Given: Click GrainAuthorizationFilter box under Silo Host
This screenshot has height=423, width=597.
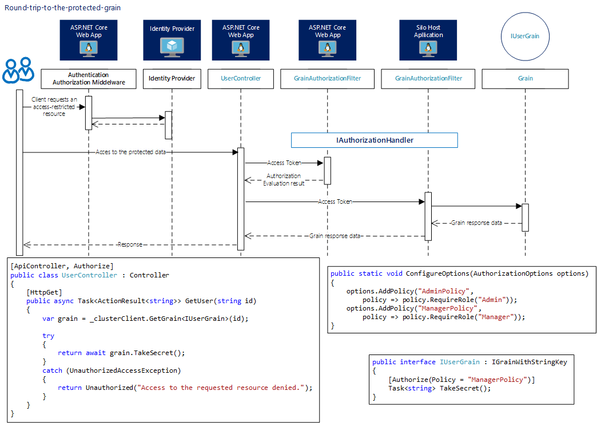Looking at the screenshot, I should [428, 79].
